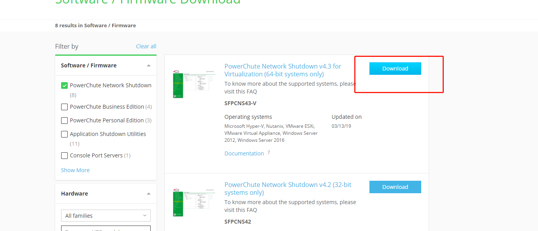The image size is (538, 231).
Task: Enable Application Shutdown Utilities filter
Action: point(65,134)
